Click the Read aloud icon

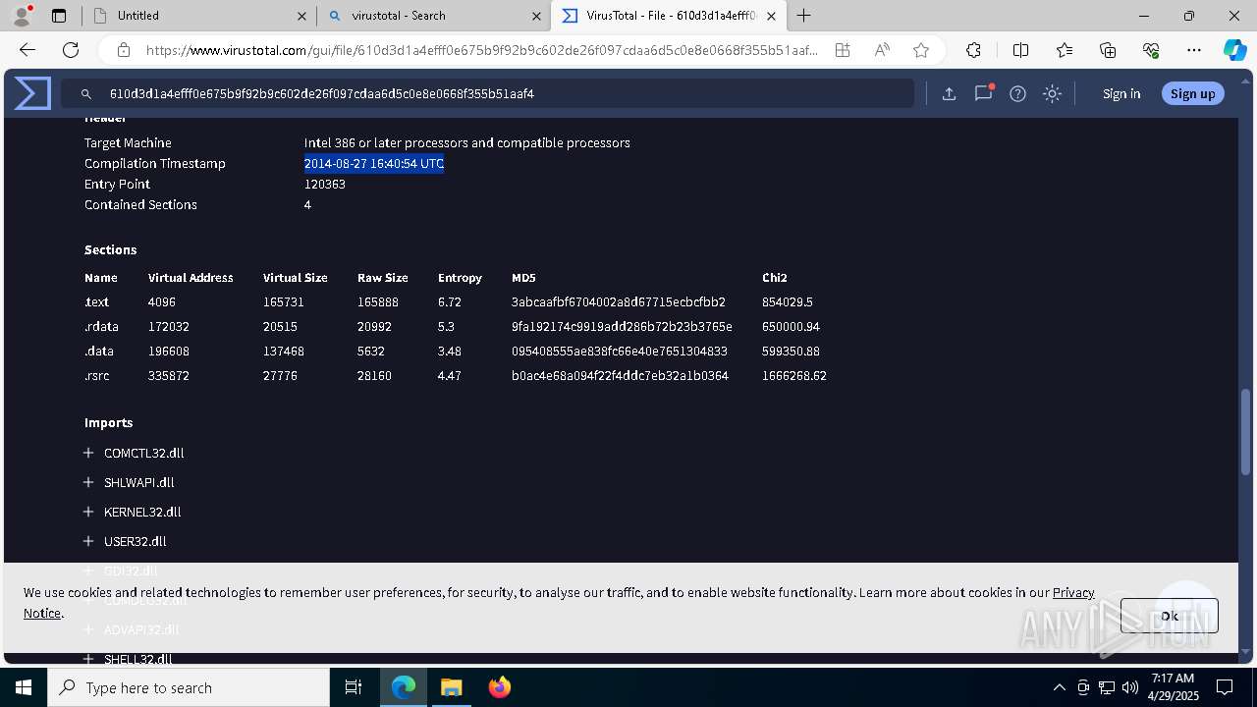tap(882, 50)
